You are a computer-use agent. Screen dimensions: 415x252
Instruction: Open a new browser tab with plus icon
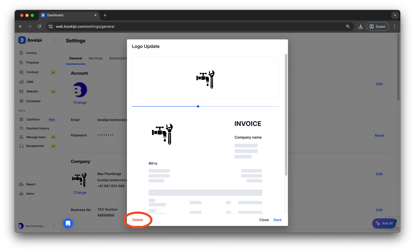click(x=105, y=15)
